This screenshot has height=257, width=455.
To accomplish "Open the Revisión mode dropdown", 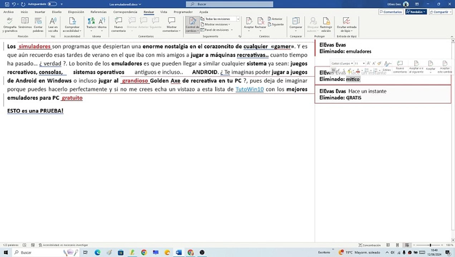I will click(x=416, y=12).
